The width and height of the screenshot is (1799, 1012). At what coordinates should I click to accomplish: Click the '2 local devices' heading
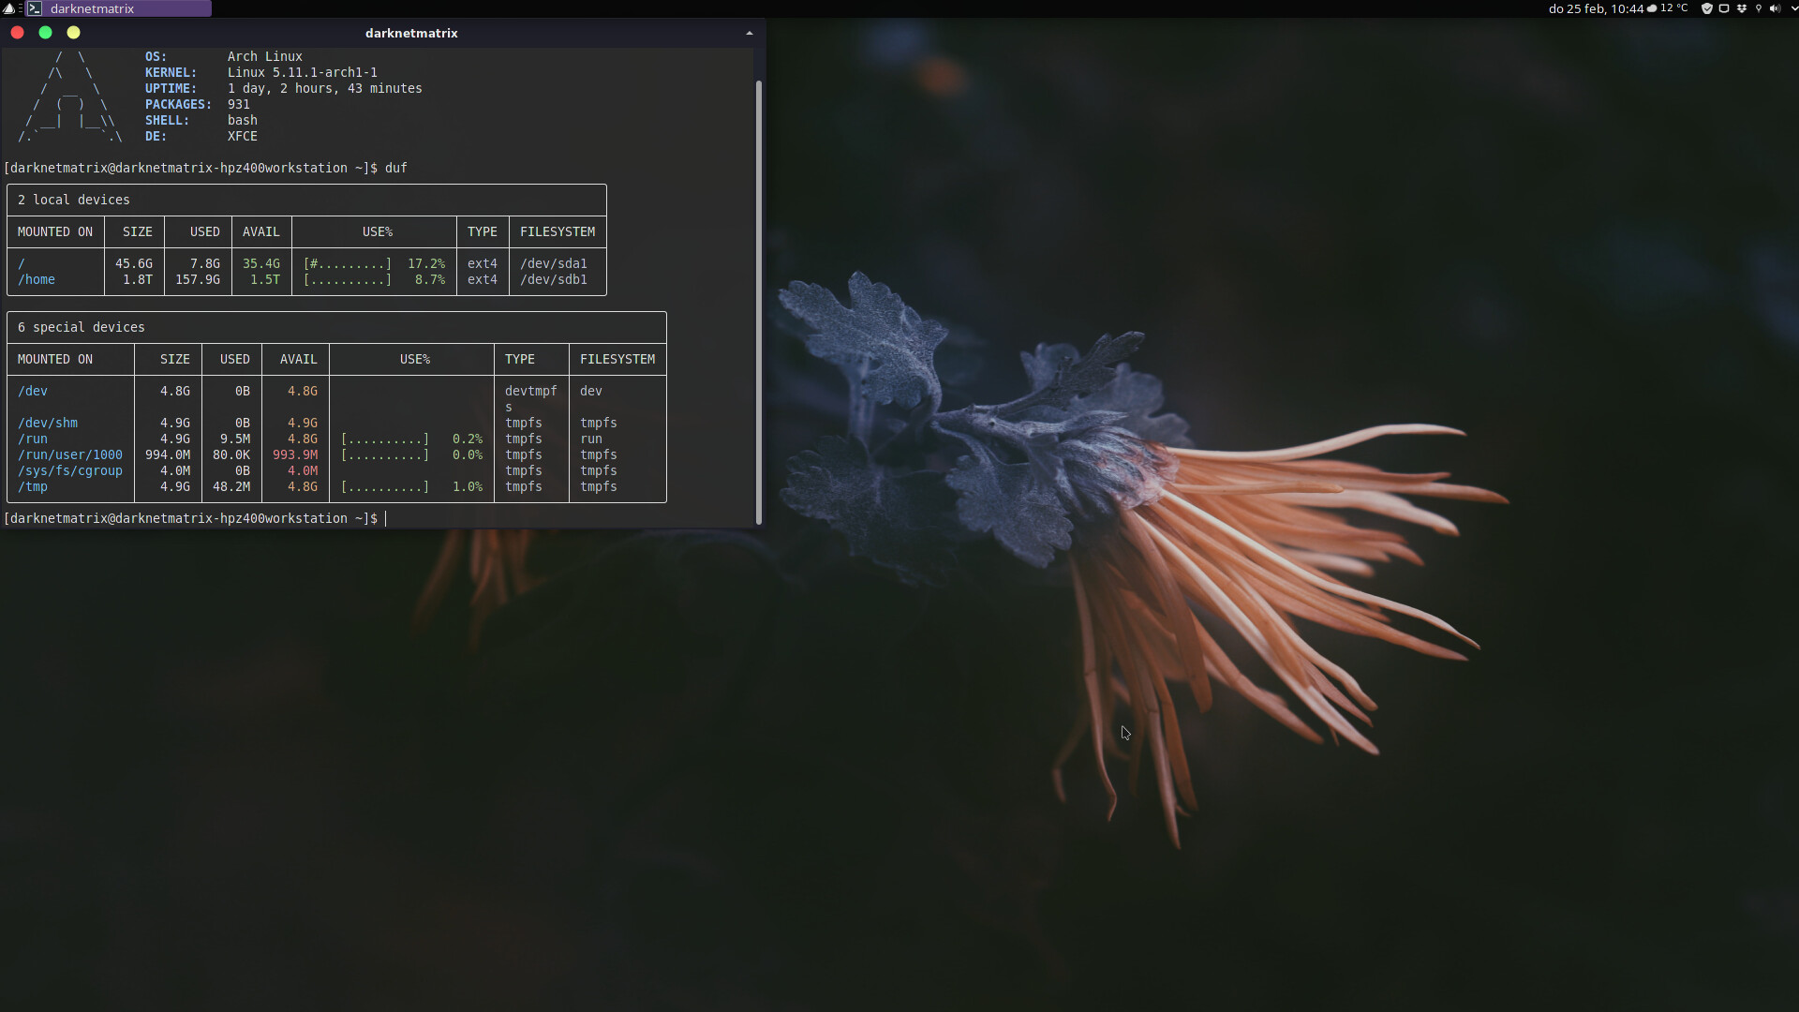click(73, 200)
